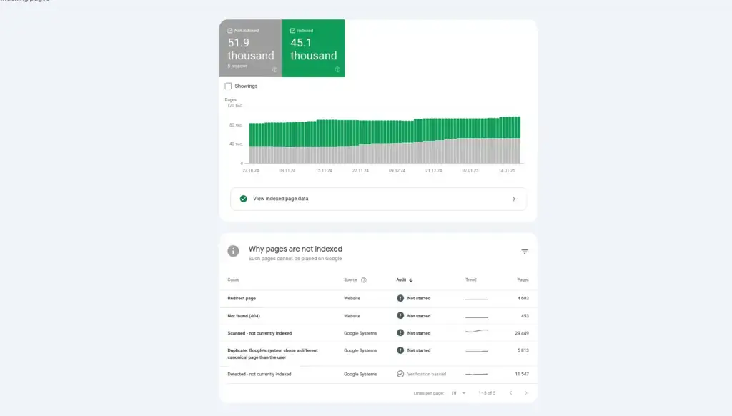Sort by Audit column arrow
The image size is (732, 416).
coord(411,280)
